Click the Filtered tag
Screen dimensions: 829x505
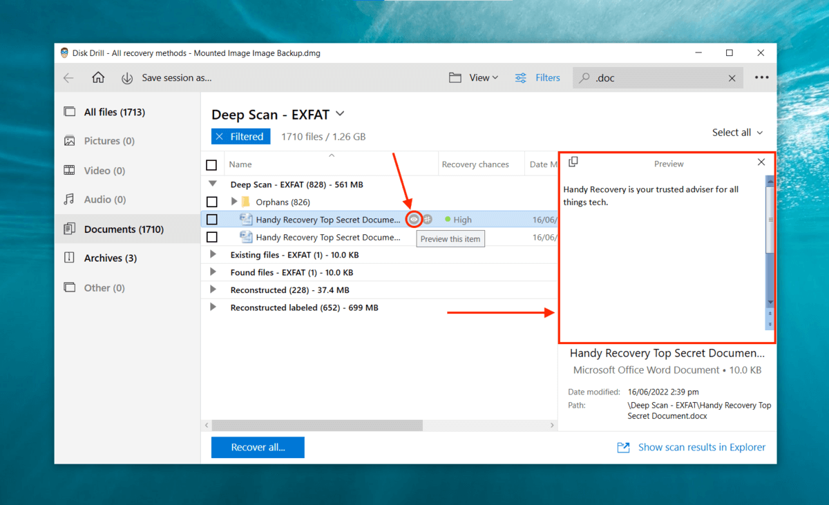point(240,137)
